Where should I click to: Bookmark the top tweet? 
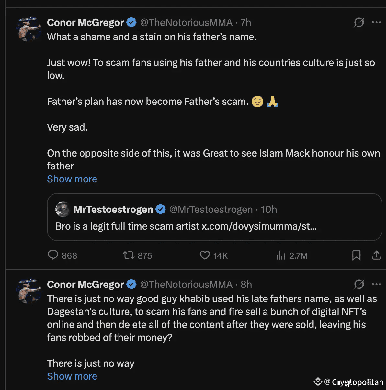(356, 255)
